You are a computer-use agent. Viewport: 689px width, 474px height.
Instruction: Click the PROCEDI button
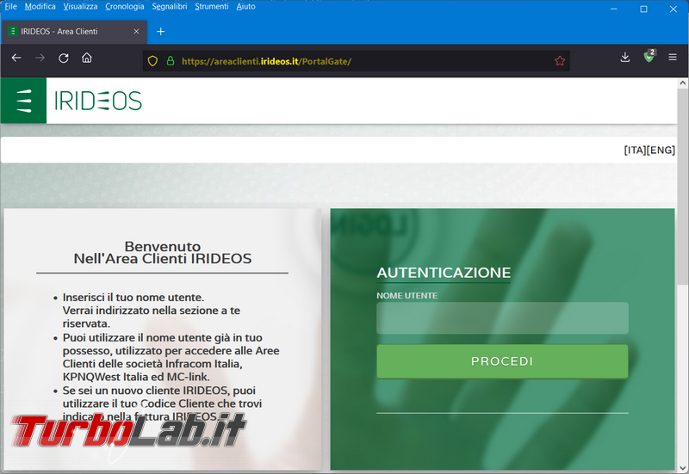[x=502, y=361]
